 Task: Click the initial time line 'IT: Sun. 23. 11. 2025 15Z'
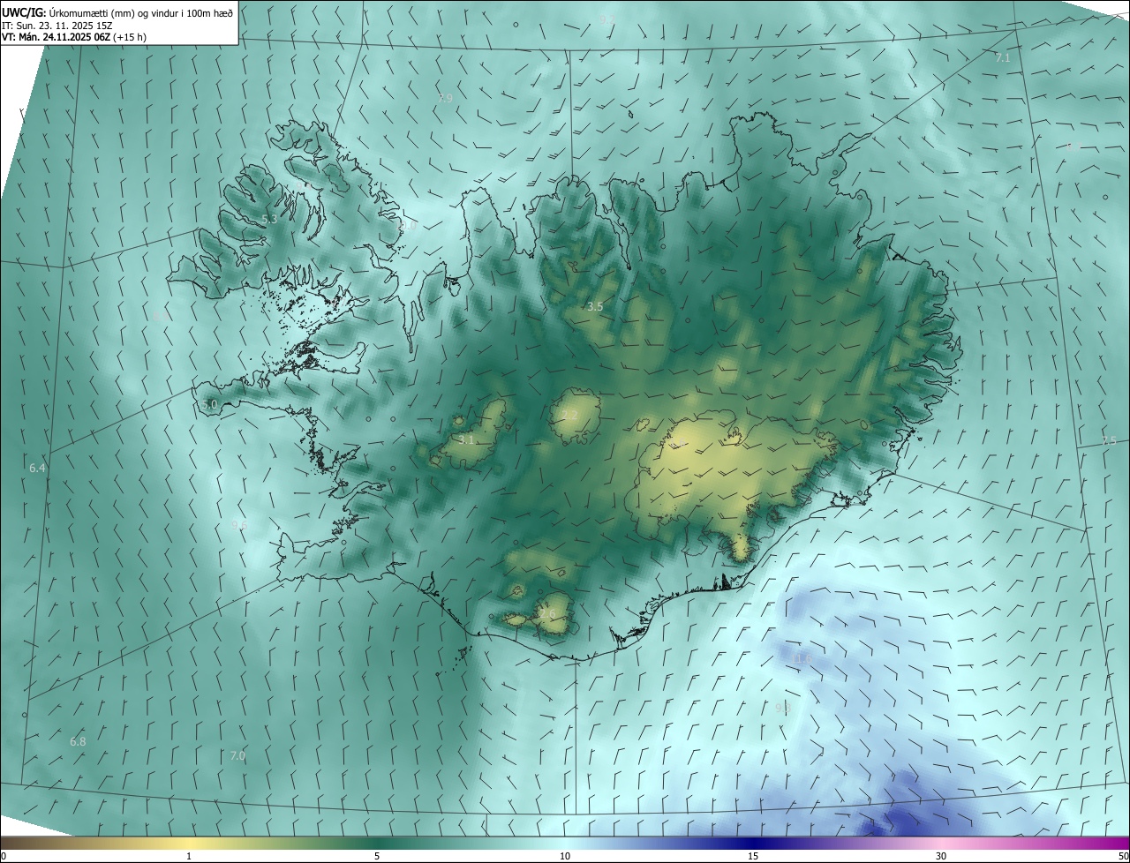click(56, 25)
